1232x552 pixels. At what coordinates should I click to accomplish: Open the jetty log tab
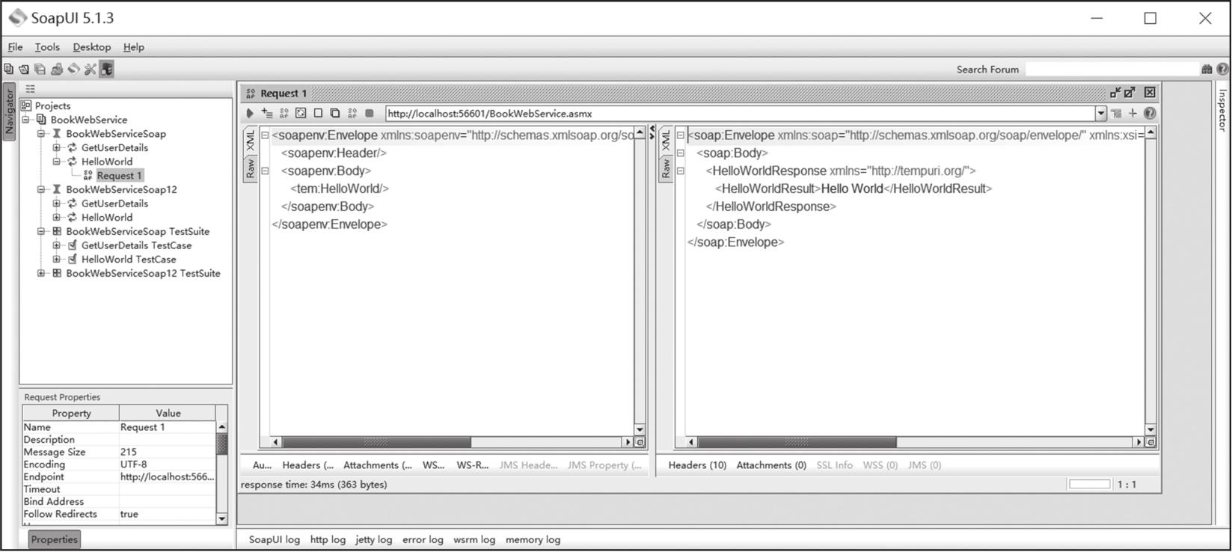pyautogui.click(x=374, y=539)
